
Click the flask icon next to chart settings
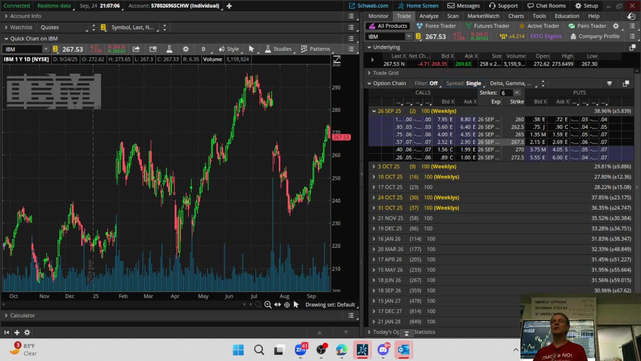[x=169, y=49]
